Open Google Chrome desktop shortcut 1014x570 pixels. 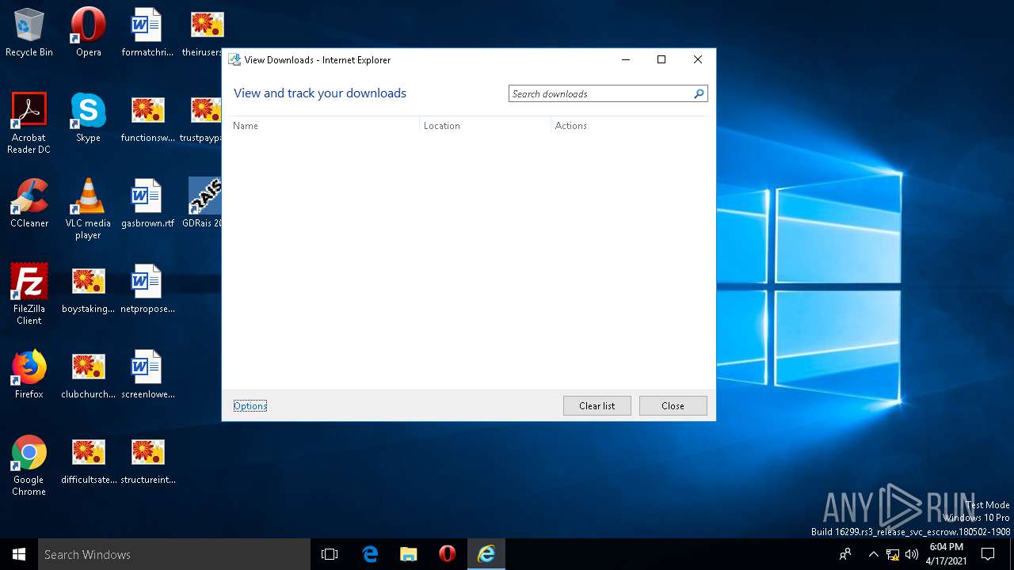[29, 465]
